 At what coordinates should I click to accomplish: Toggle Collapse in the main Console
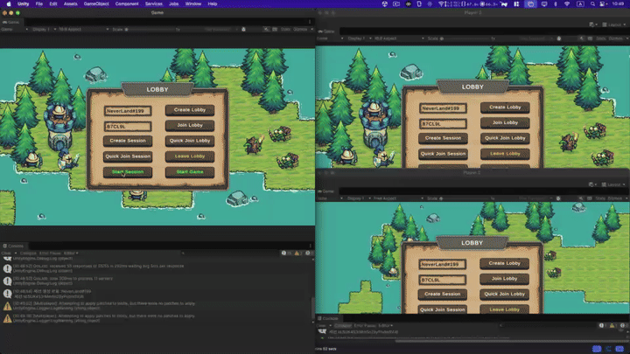28,253
